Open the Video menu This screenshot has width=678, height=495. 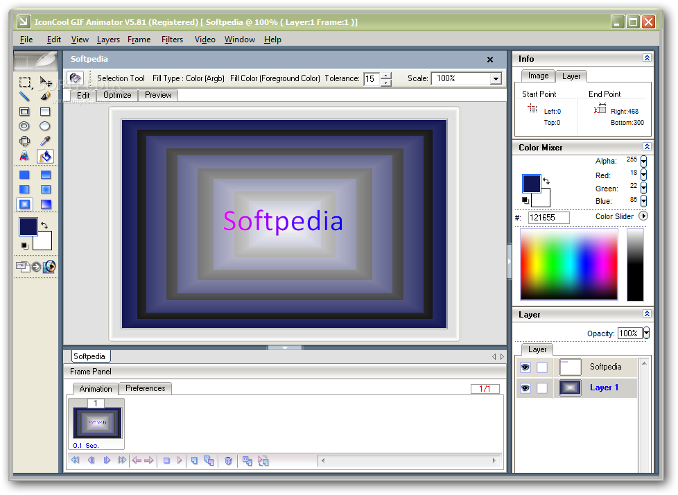(205, 40)
